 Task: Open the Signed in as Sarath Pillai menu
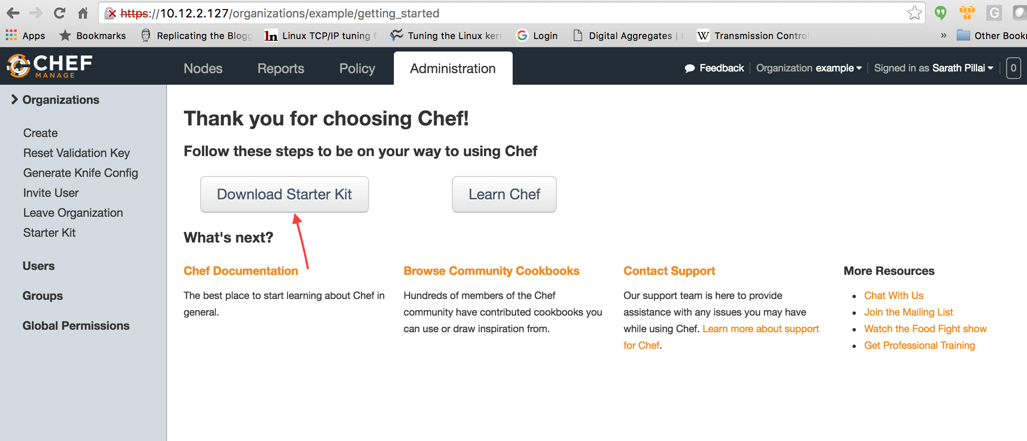tap(934, 68)
